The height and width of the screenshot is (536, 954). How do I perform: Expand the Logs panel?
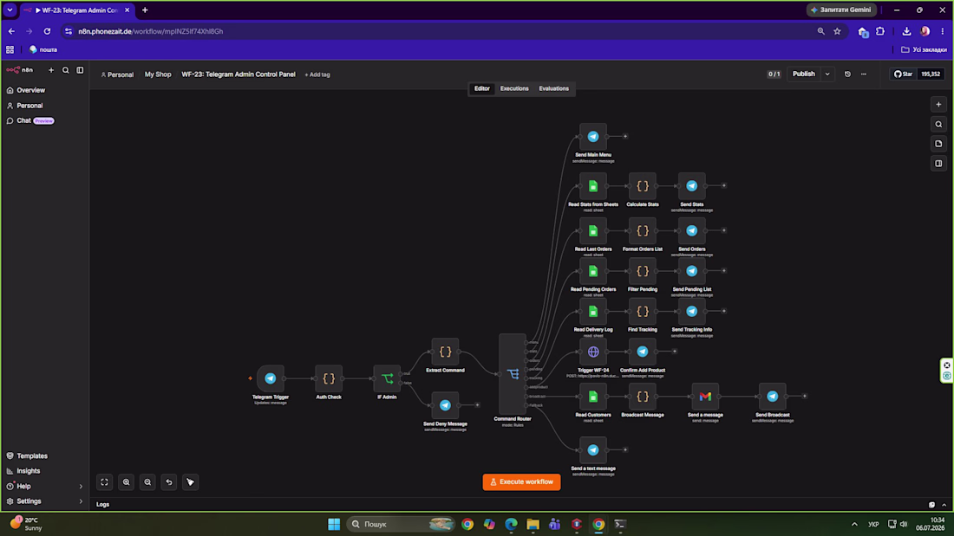click(x=944, y=505)
